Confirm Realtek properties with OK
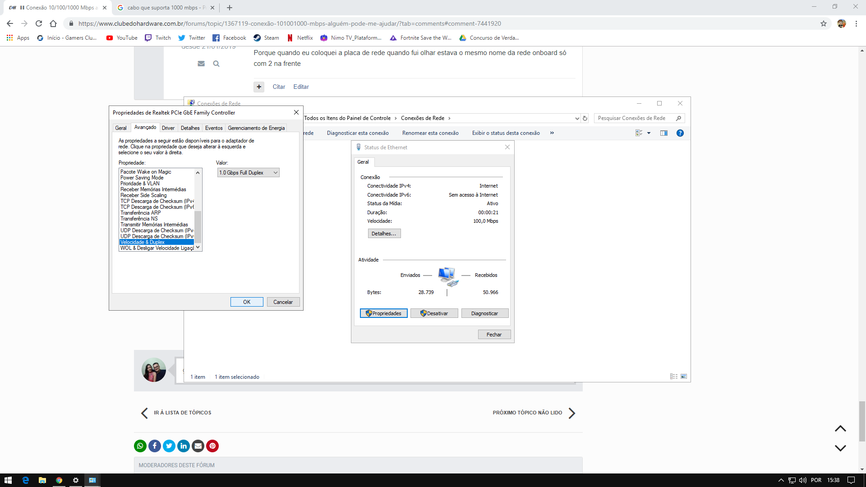 247,302
